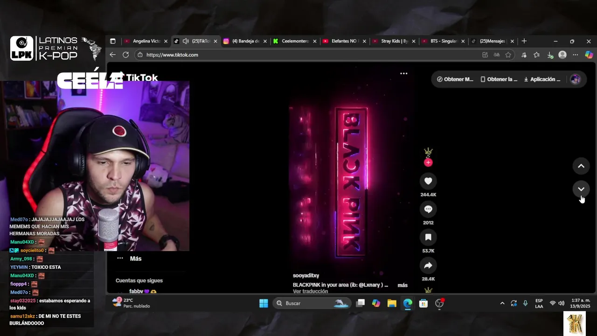Viewport: 597px width, 336px height.
Task: Open Task View on the taskbar
Action: click(360, 303)
